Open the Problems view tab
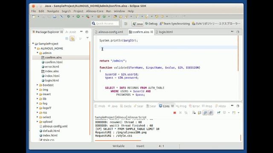The height and width of the screenshot is (153, 273). click(x=100, y=106)
